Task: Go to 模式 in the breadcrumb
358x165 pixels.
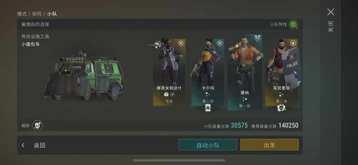Action: tap(22, 14)
